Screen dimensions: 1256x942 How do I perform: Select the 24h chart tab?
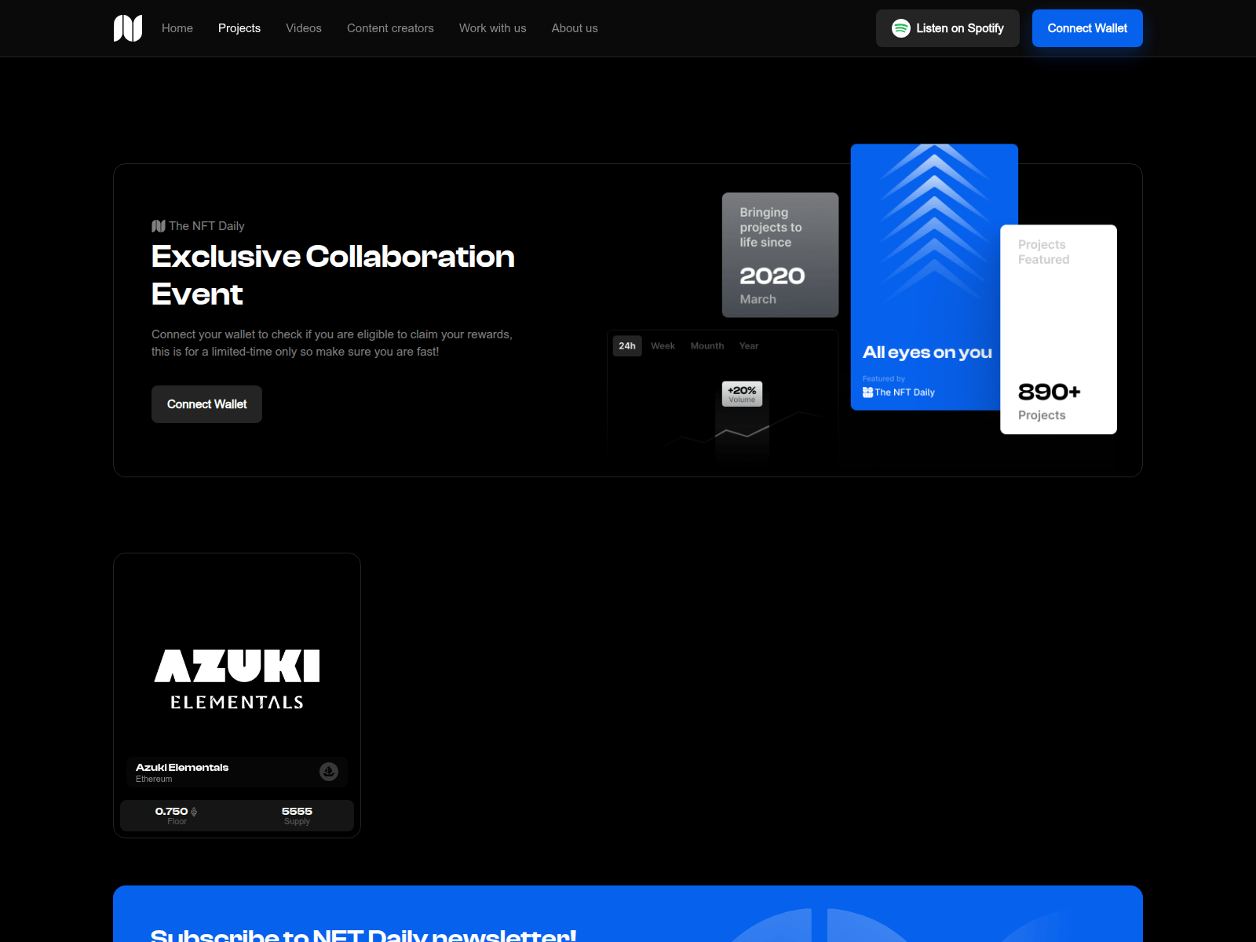click(x=627, y=346)
